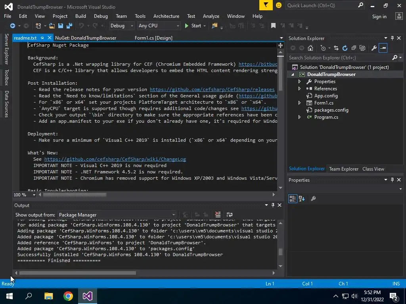406x304 pixels.
Task: Click the Navigate Backward toolbar icon
Action: 12,26
